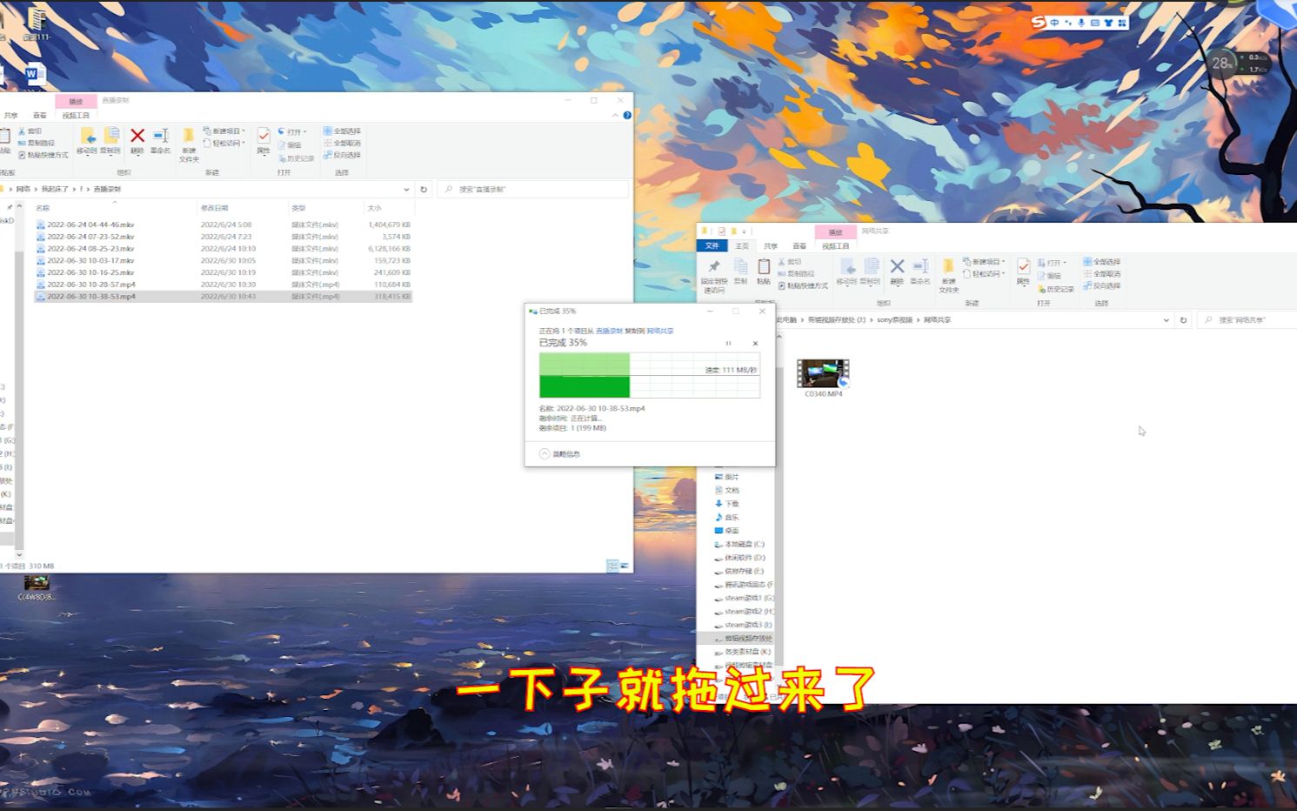Click Move to (移动到) in the left Explorer window

(87, 141)
